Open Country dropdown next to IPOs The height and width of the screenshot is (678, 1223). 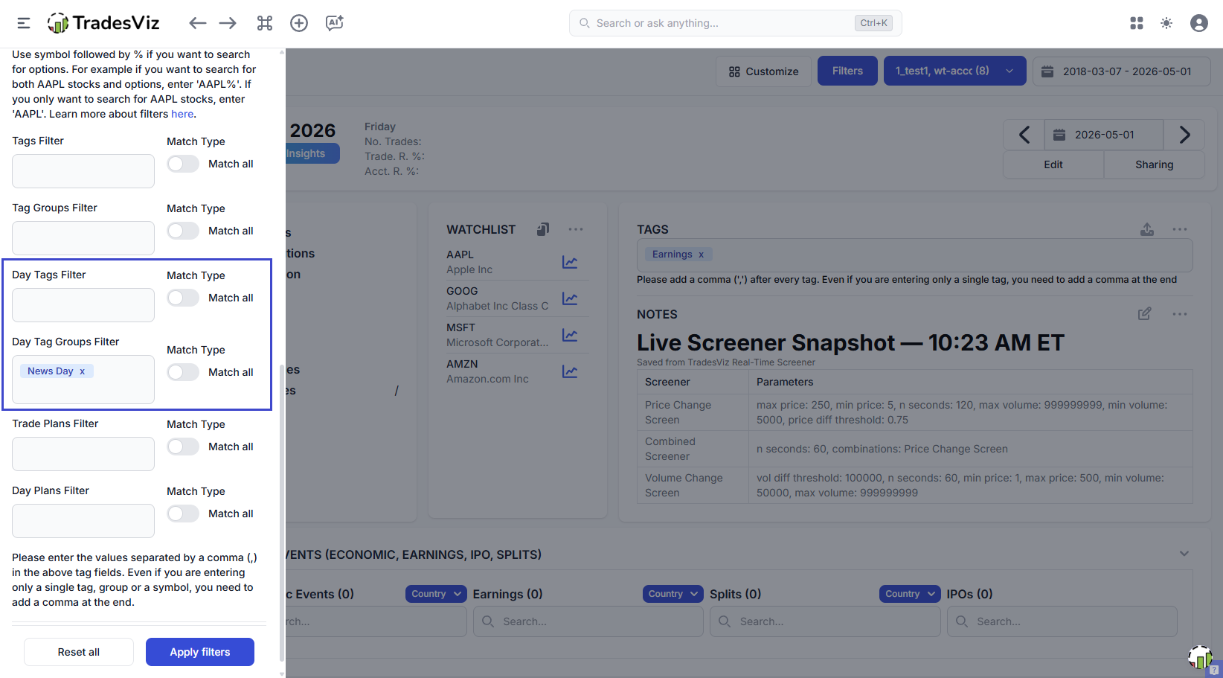pyautogui.click(x=911, y=594)
